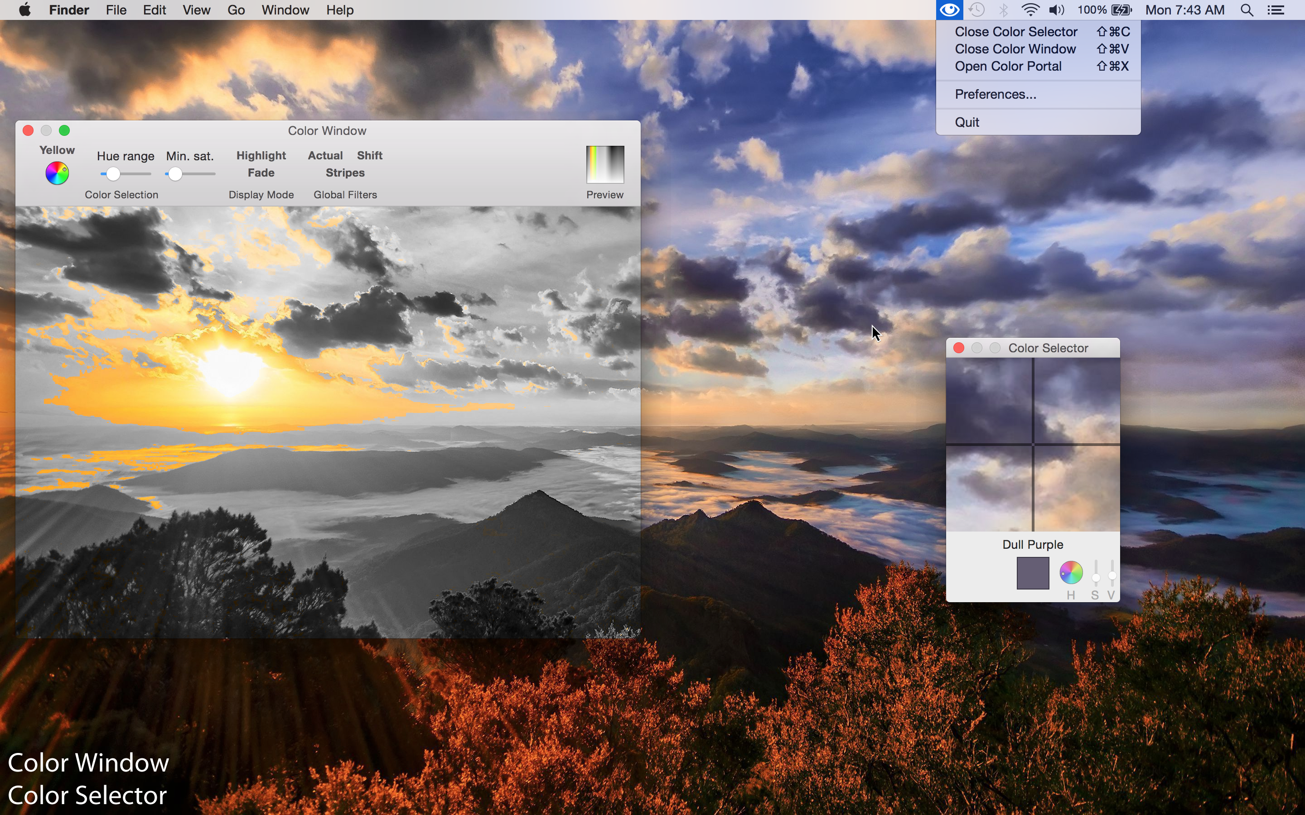Open the Apple menu
The image size is (1305, 815).
click(24, 10)
